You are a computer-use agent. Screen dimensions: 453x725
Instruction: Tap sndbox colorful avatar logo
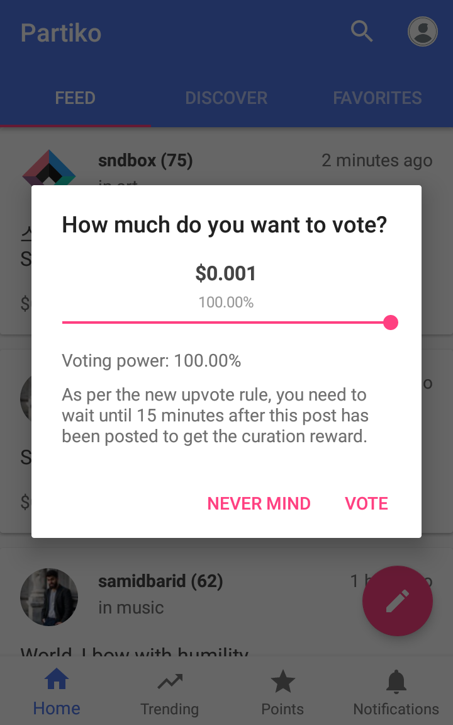(49, 168)
